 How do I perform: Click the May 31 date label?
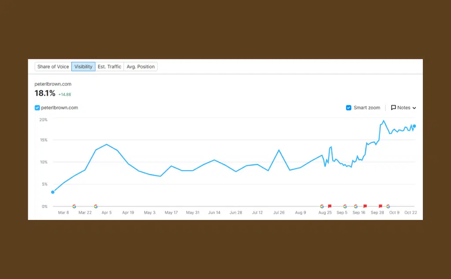tap(193, 212)
